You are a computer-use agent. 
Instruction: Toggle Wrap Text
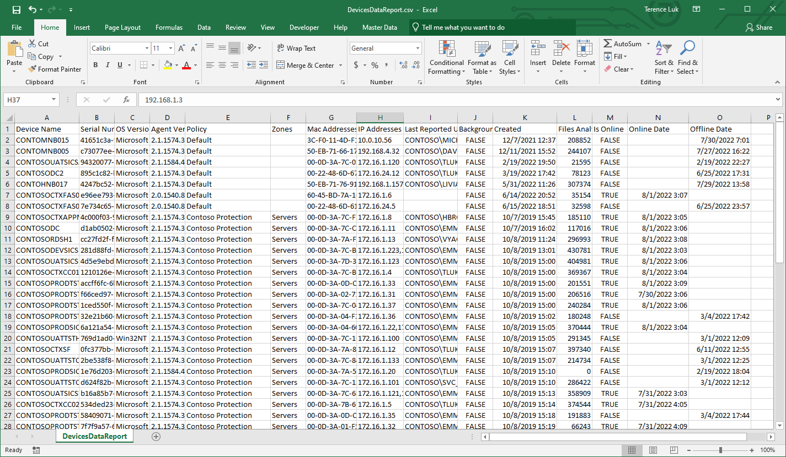point(296,48)
